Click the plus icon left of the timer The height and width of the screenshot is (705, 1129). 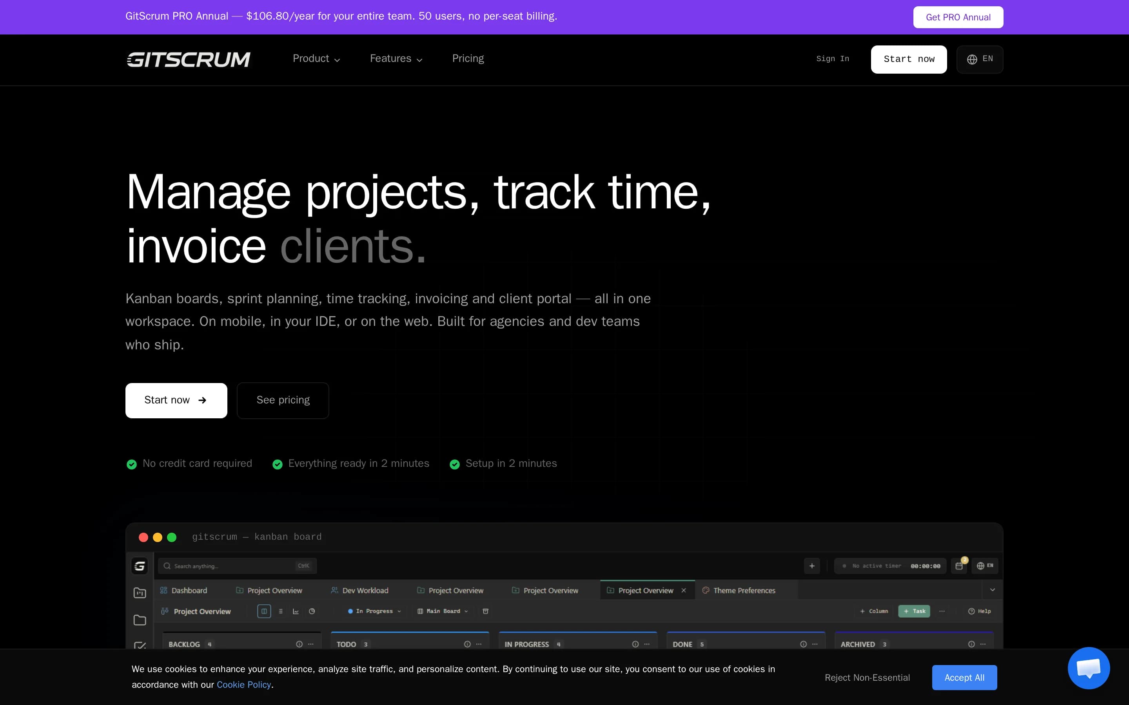(x=812, y=566)
